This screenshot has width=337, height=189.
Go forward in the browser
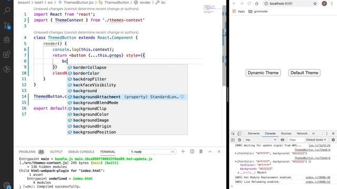(242, 4)
